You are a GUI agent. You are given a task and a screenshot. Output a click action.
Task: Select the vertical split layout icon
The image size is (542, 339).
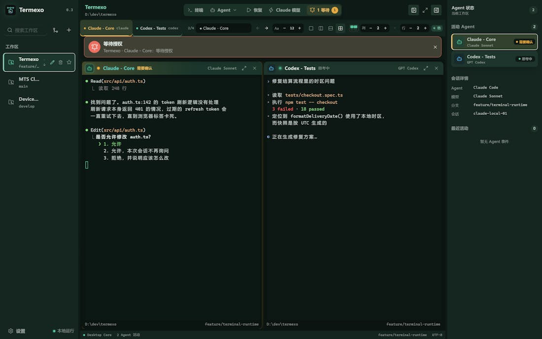[x=321, y=28]
